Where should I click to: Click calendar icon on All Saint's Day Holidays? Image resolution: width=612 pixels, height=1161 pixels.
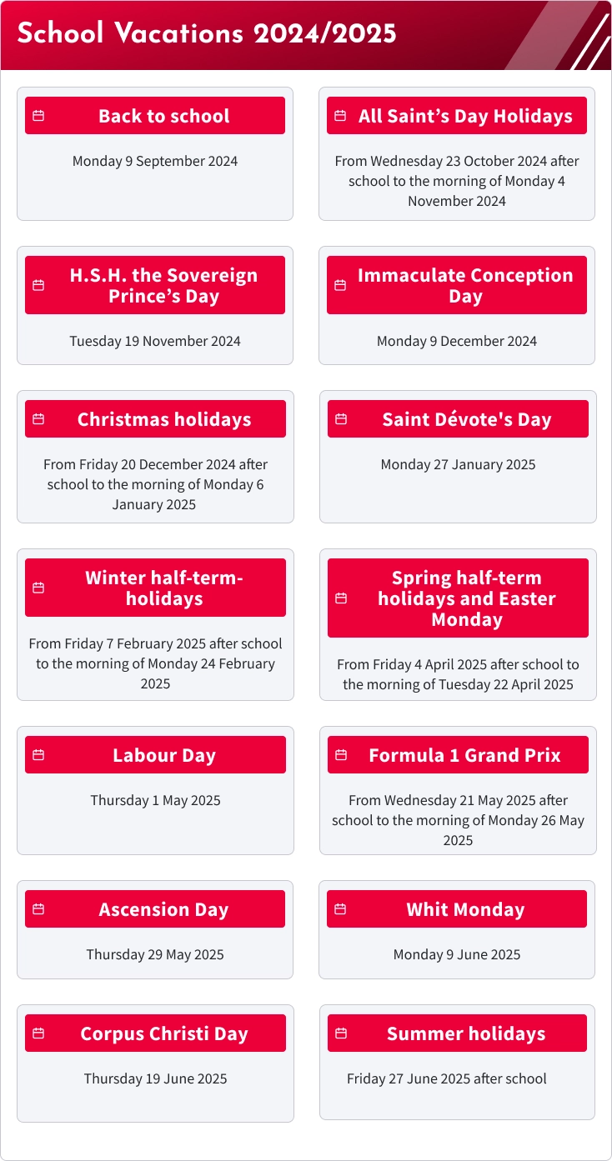pyautogui.click(x=340, y=116)
